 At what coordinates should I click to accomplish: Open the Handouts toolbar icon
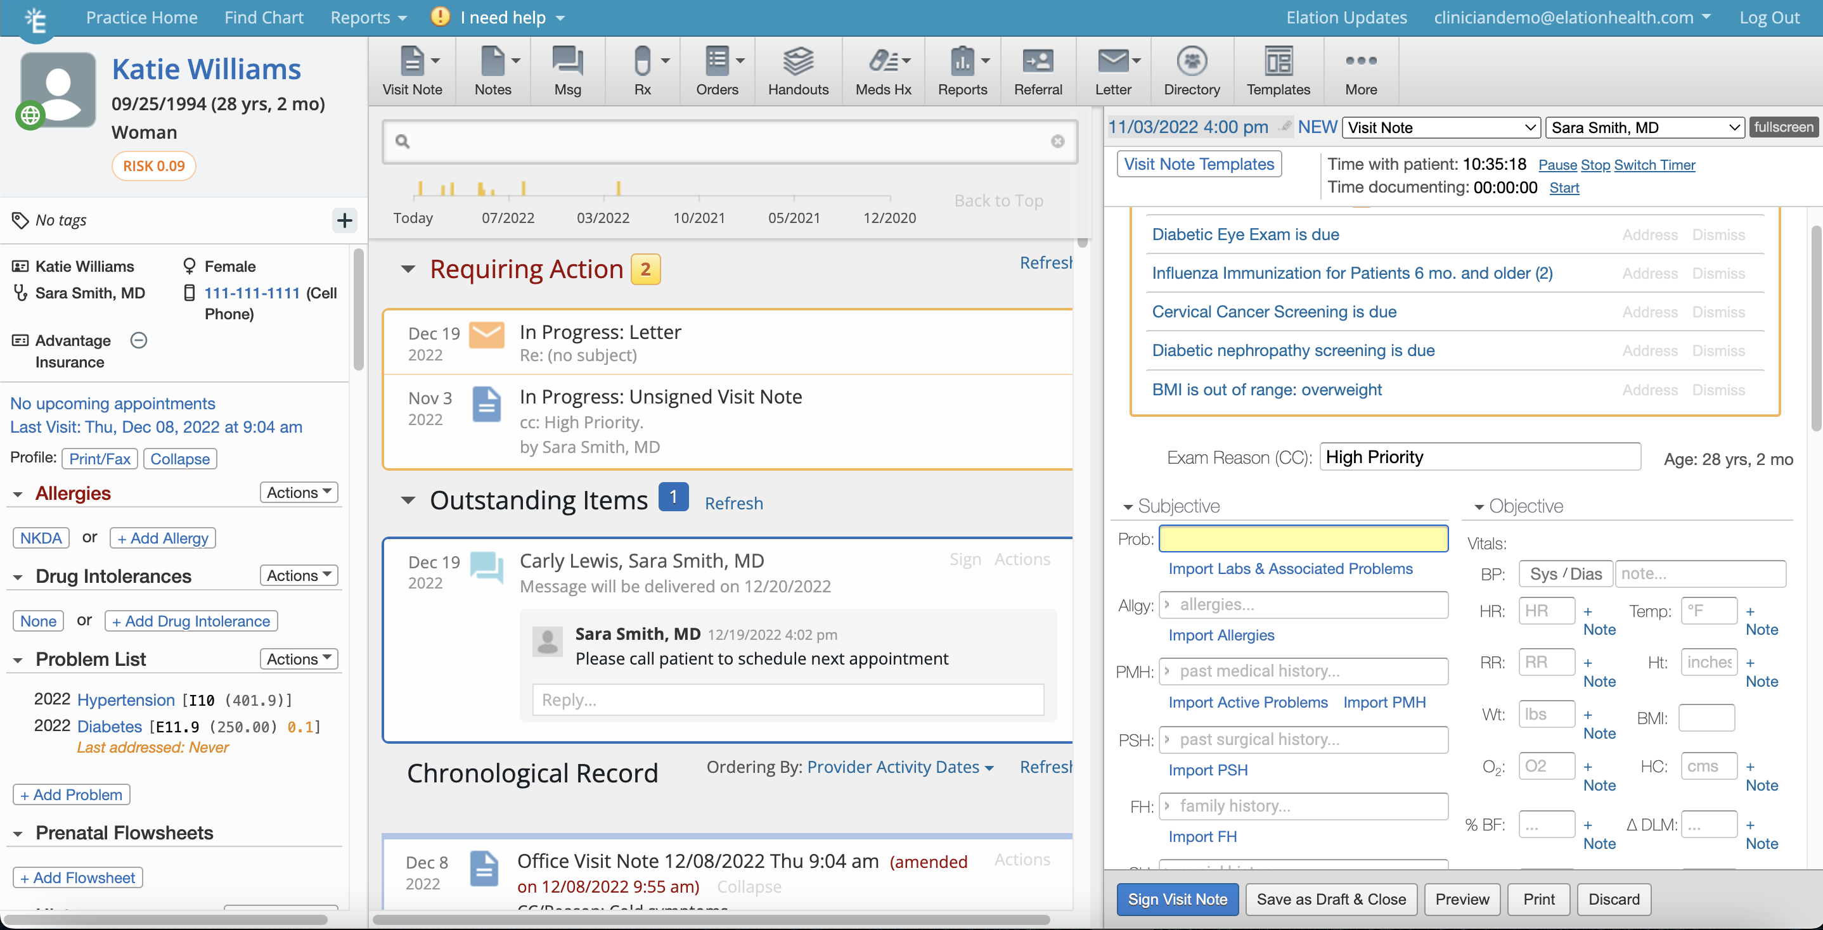[x=797, y=71]
